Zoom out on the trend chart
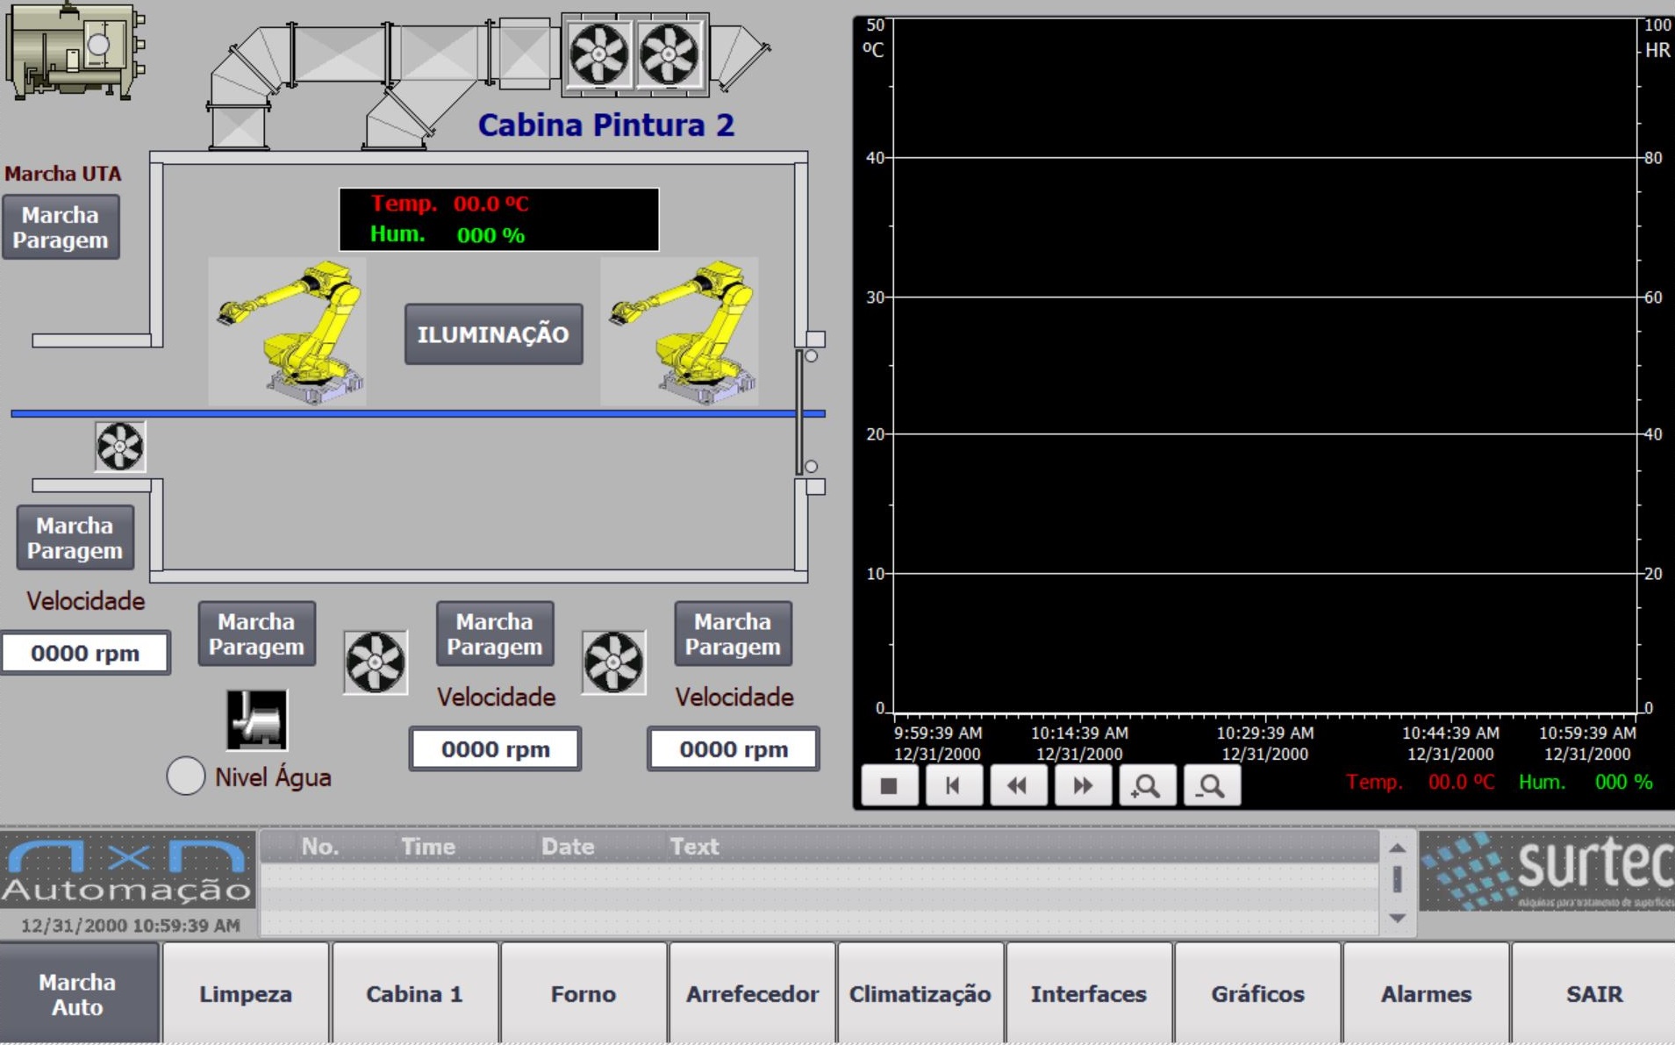This screenshot has height=1045, width=1675. tap(1212, 785)
